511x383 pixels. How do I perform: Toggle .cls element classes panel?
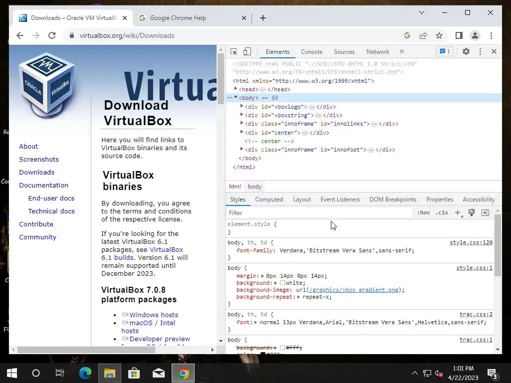tap(442, 212)
